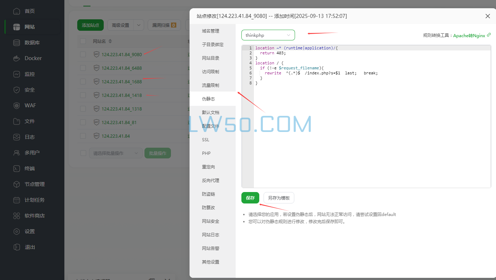Open the 文件 file manager section
Image resolution: width=496 pixels, height=280 pixels.
[32, 121]
